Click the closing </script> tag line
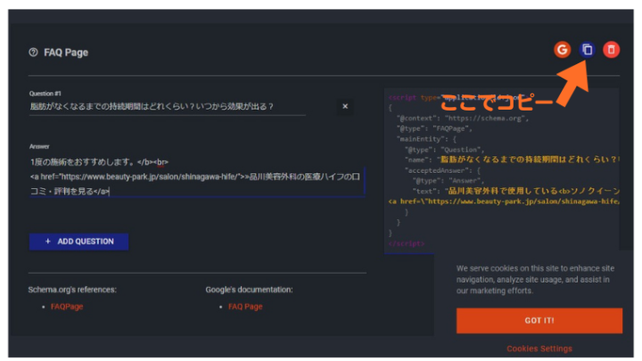 pos(407,243)
